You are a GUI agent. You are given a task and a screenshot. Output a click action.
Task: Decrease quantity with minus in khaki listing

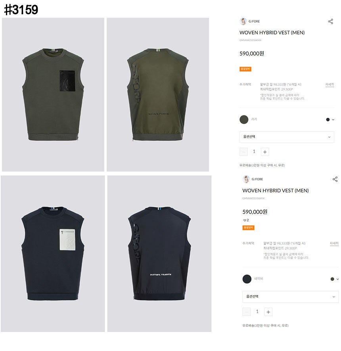pyautogui.click(x=243, y=152)
